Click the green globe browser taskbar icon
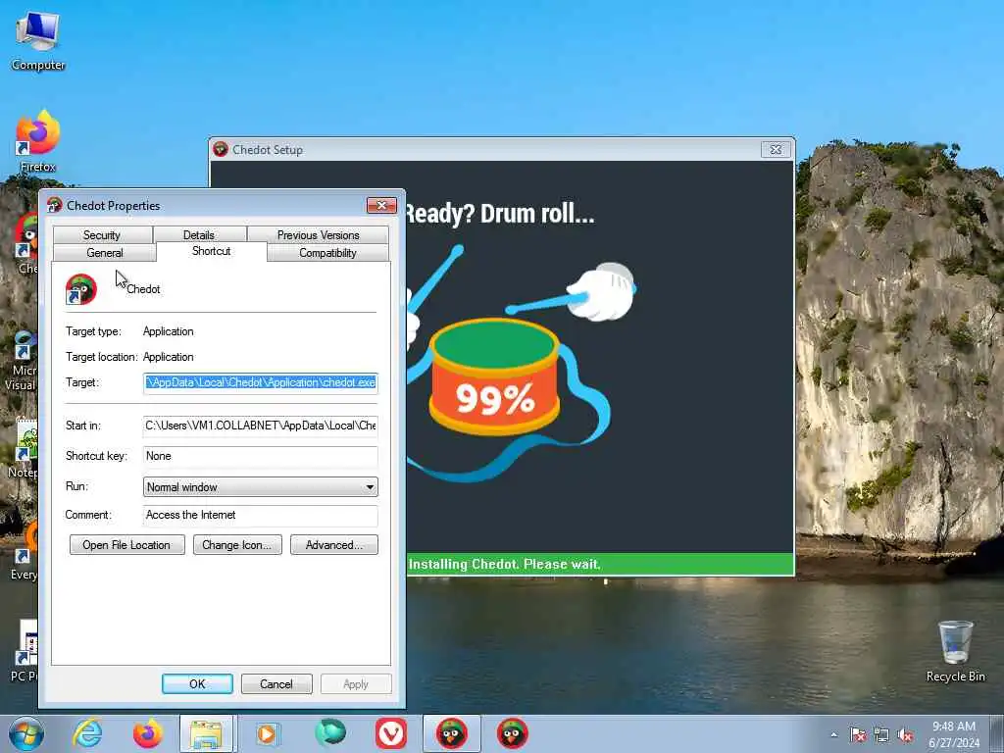 [329, 733]
